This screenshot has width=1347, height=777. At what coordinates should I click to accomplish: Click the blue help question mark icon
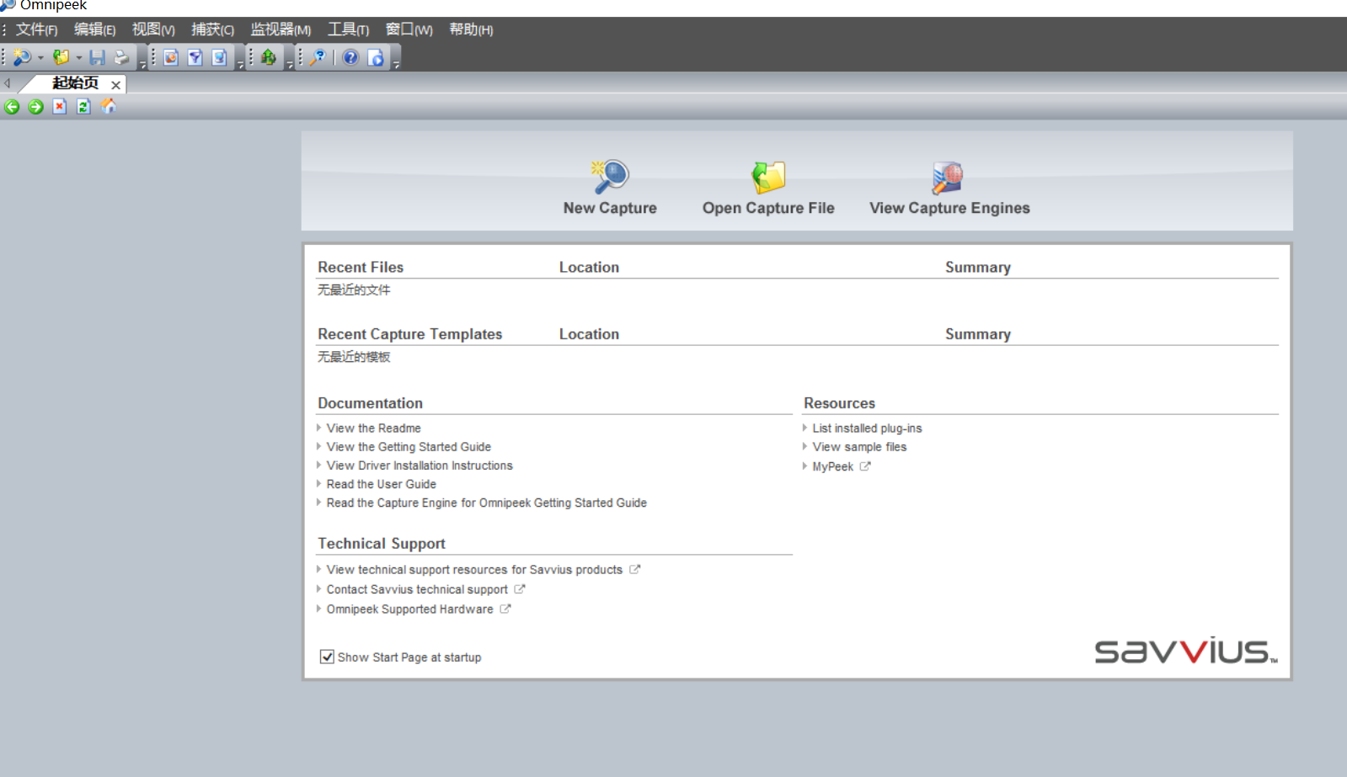coord(350,57)
